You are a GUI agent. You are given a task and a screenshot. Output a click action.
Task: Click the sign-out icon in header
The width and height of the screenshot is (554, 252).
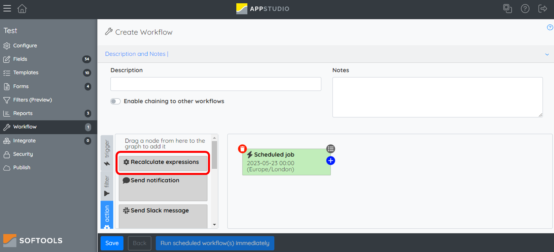(x=542, y=9)
